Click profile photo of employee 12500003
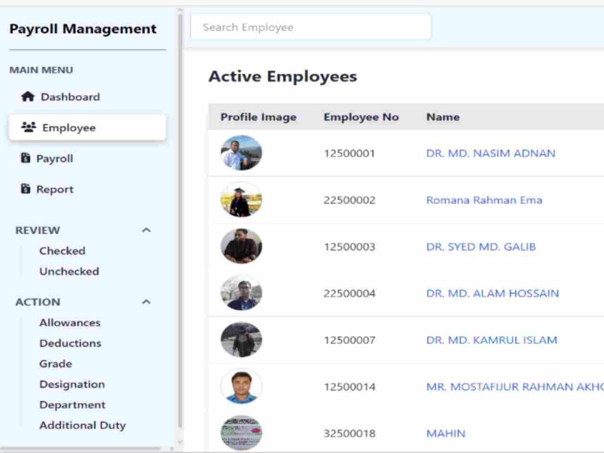This screenshot has height=453, width=604. (241, 246)
